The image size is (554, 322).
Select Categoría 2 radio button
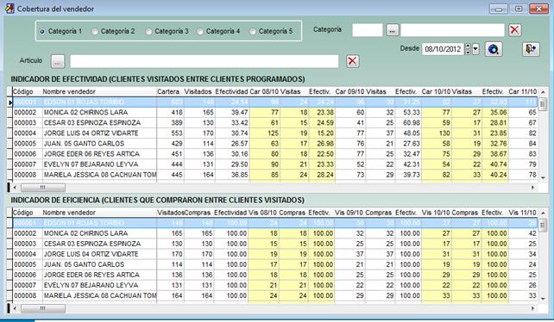coord(95,31)
